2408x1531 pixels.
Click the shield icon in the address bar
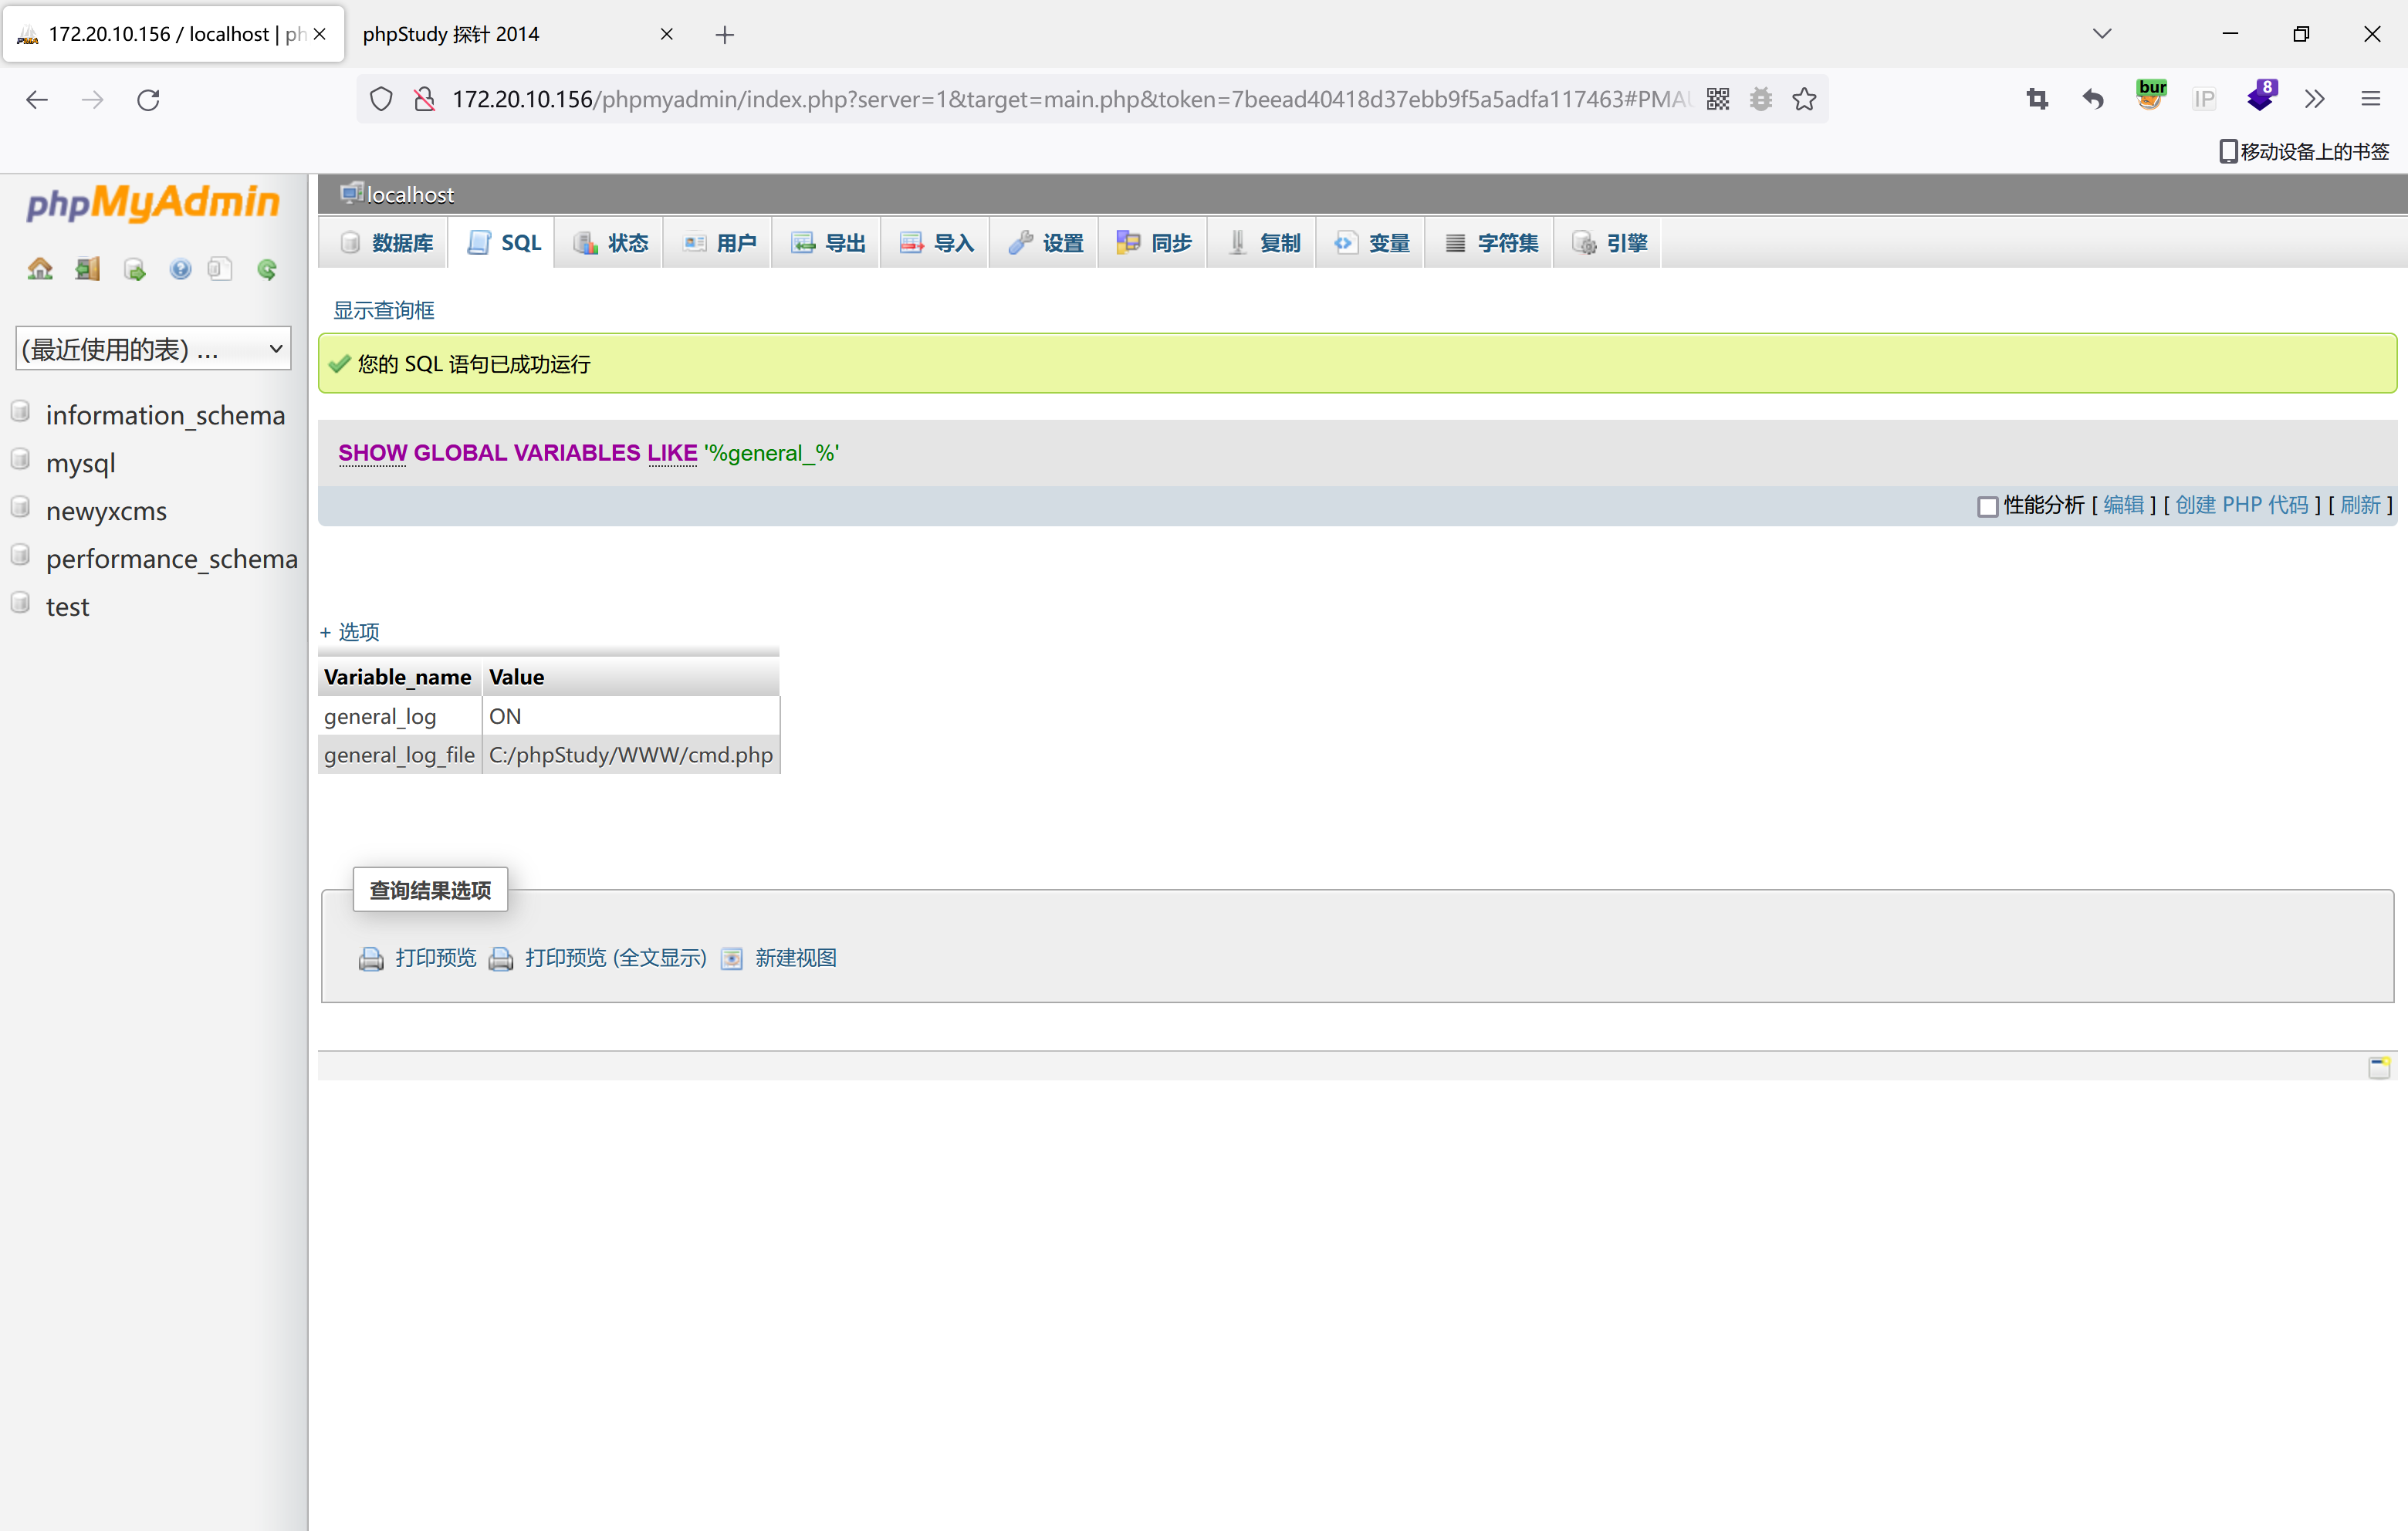click(381, 99)
